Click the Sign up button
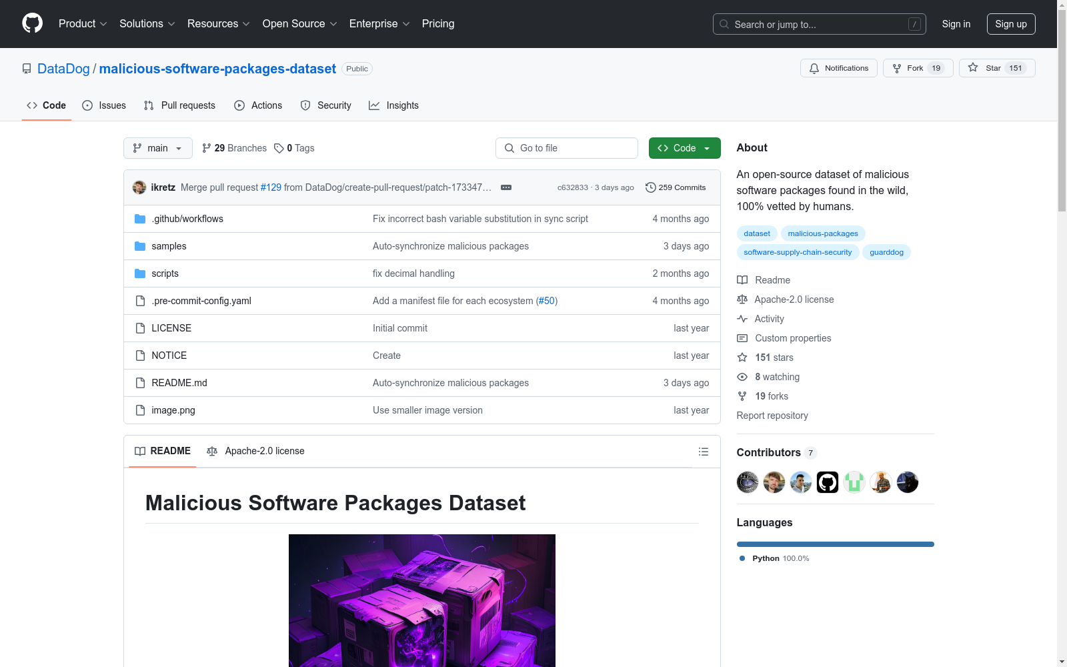 1011,24
